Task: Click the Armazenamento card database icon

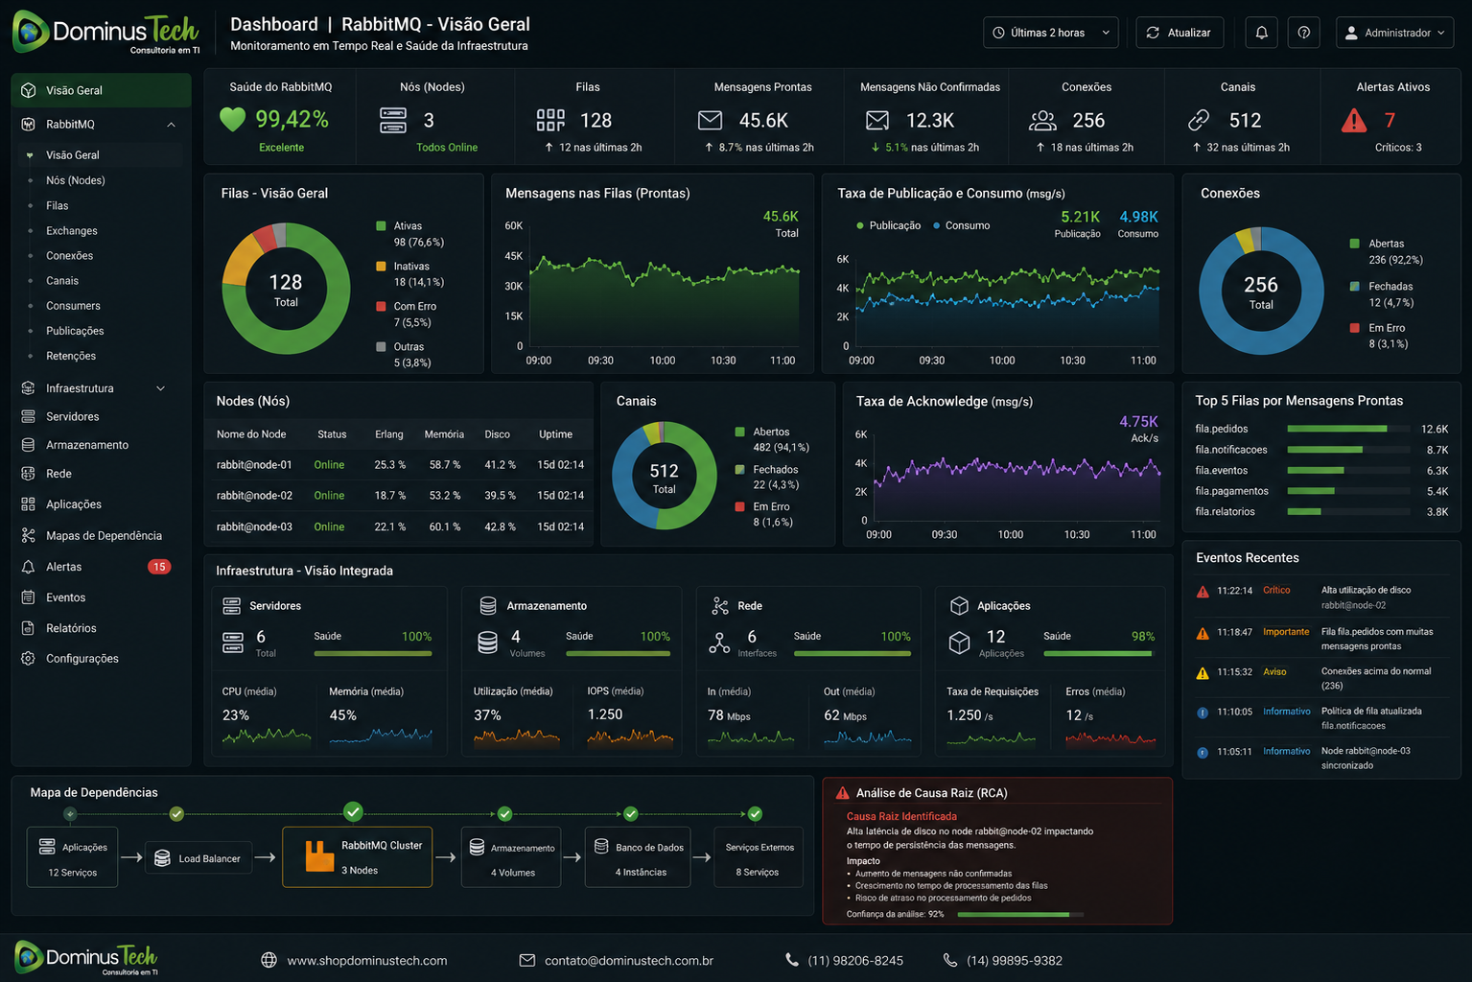Action: [488, 606]
